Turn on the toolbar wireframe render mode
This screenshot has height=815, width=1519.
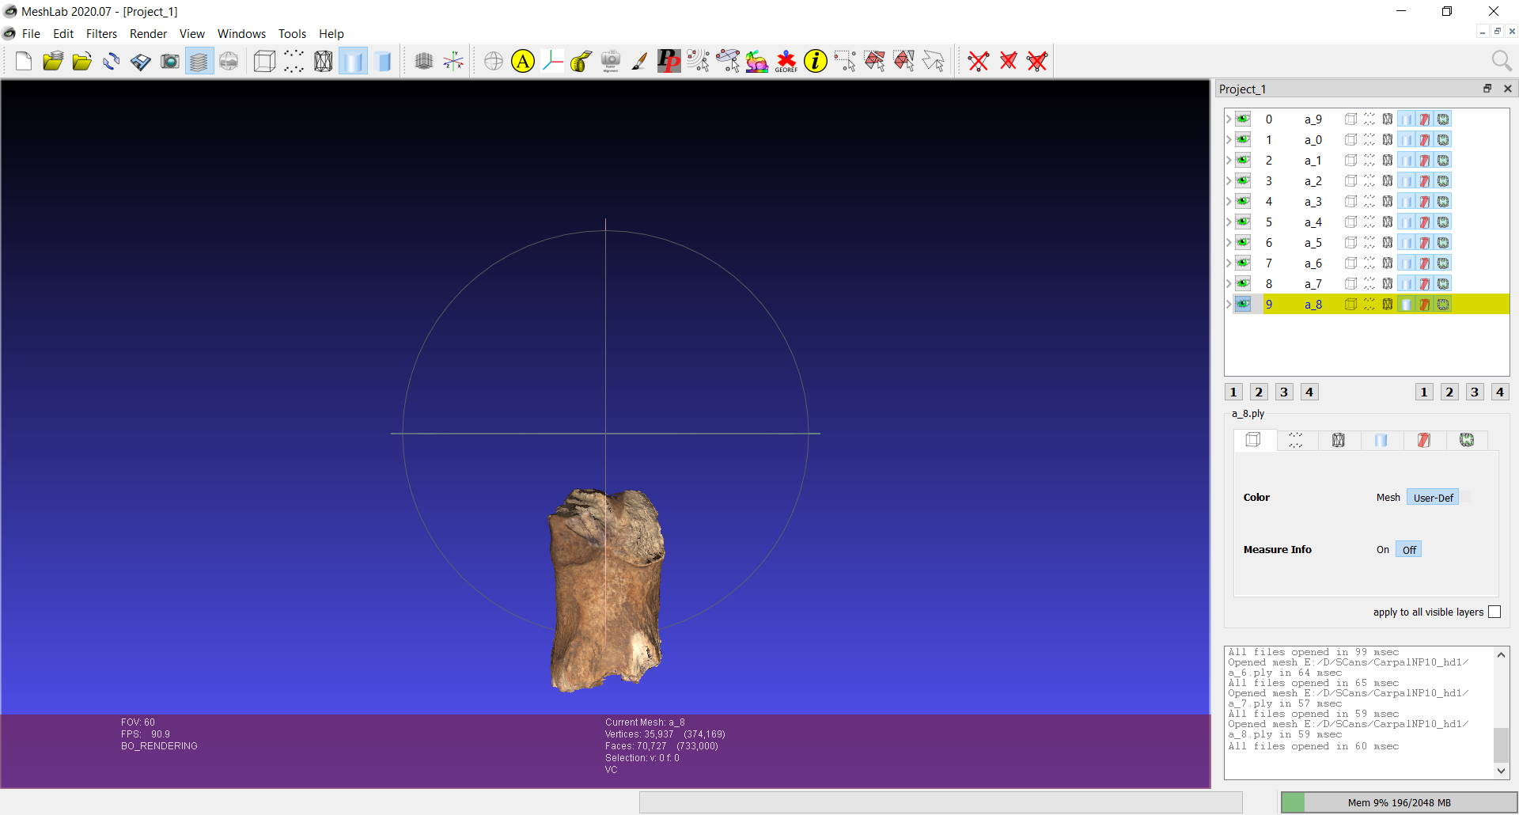(324, 61)
